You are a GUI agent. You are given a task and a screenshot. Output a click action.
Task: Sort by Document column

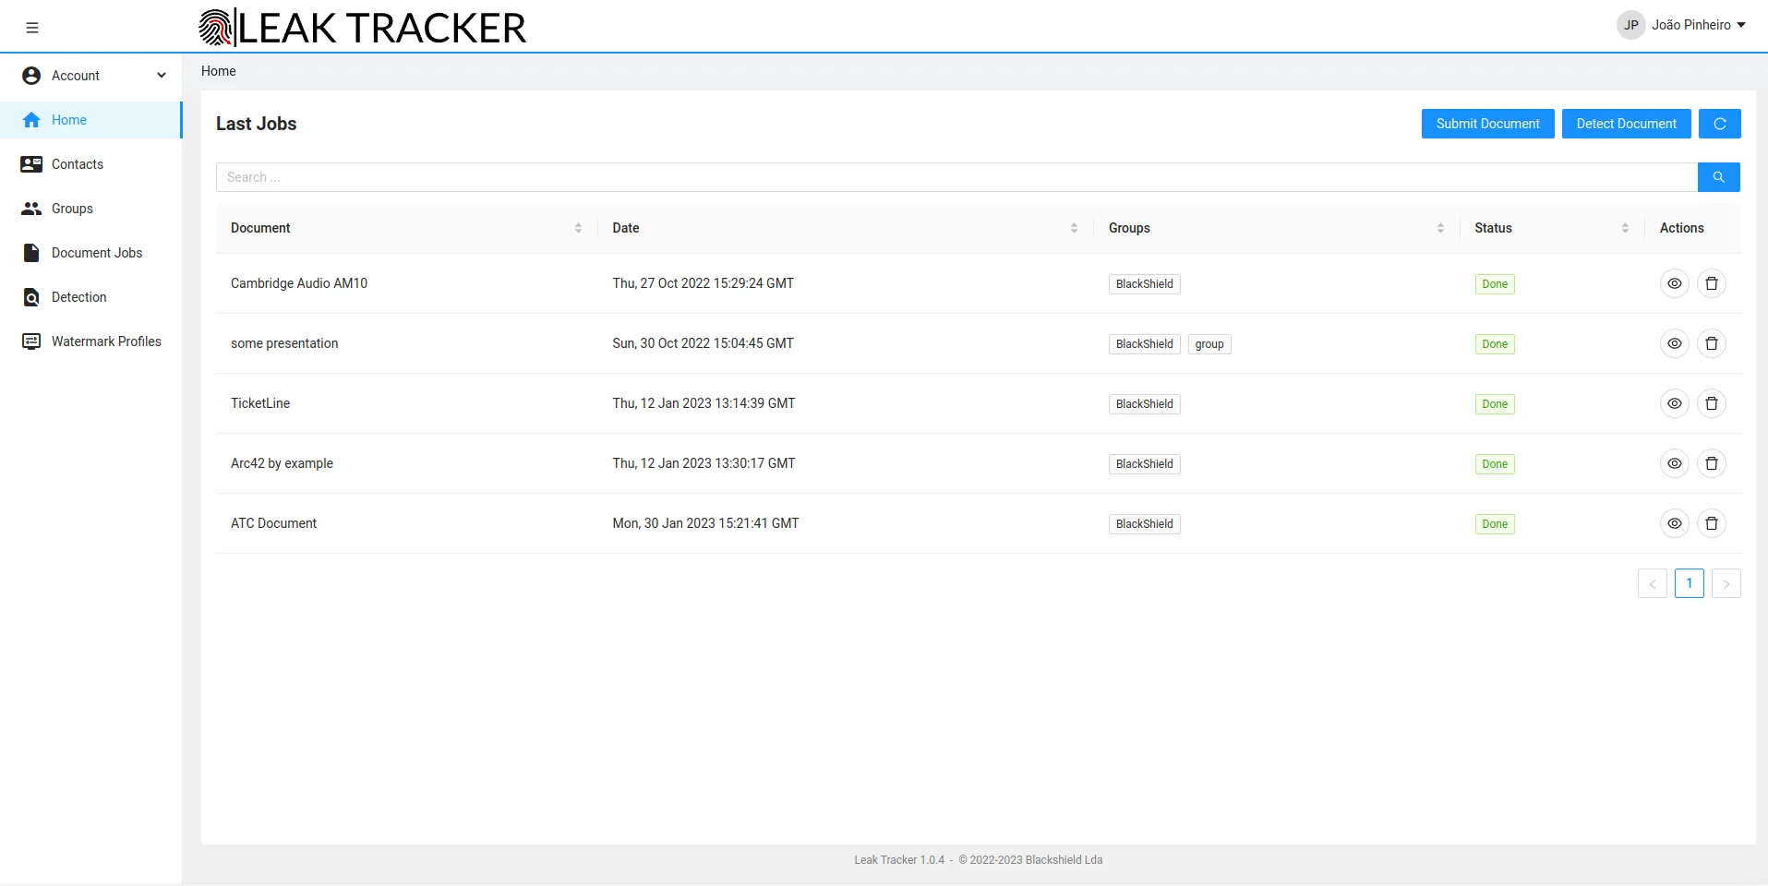pos(578,228)
